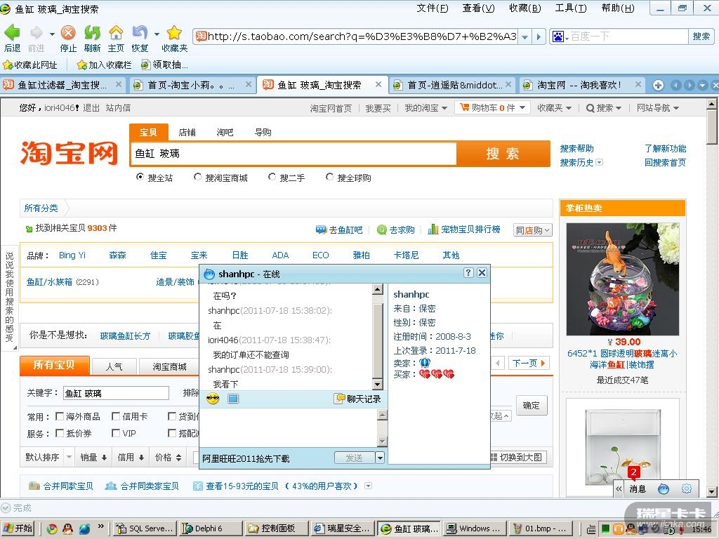Click the chat history scrollbar up arrow
This screenshot has width=719, height=539.
(x=377, y=289)
